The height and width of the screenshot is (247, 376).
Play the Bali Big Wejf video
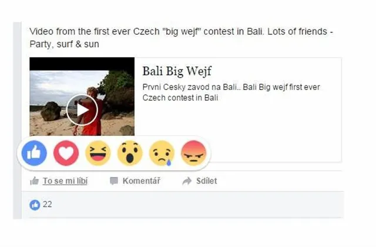82,110
